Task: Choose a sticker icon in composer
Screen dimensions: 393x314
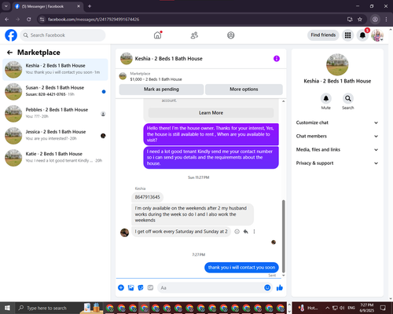Action: tap(141, 288)
